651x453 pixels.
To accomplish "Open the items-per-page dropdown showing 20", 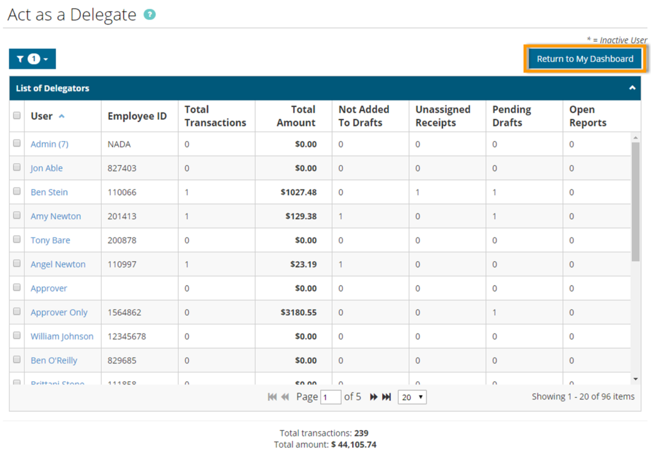I will 411,397.
